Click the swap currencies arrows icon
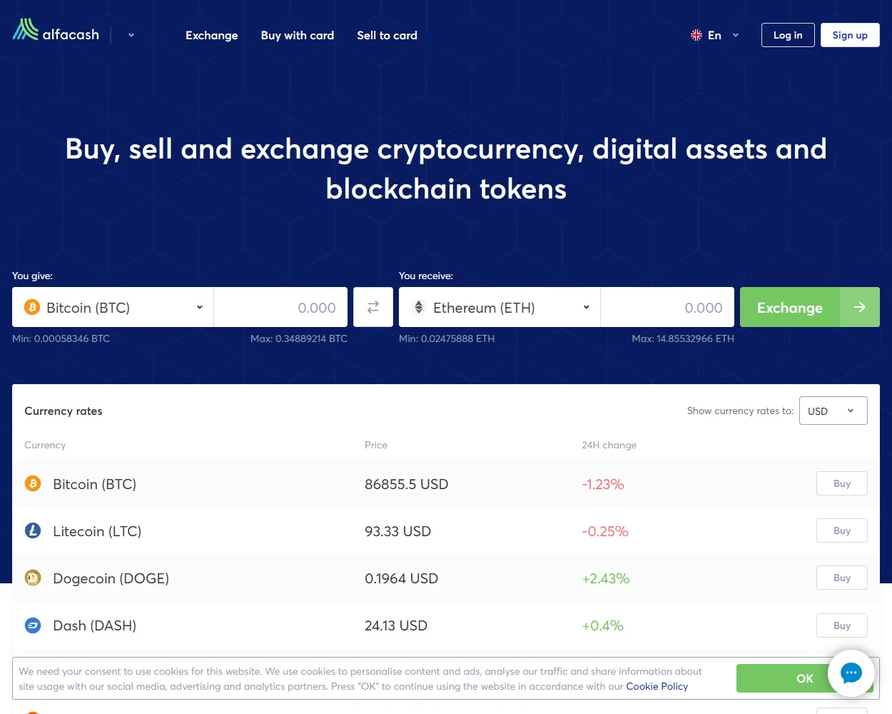This screenshot has height=714, width=892. (373, 307)
